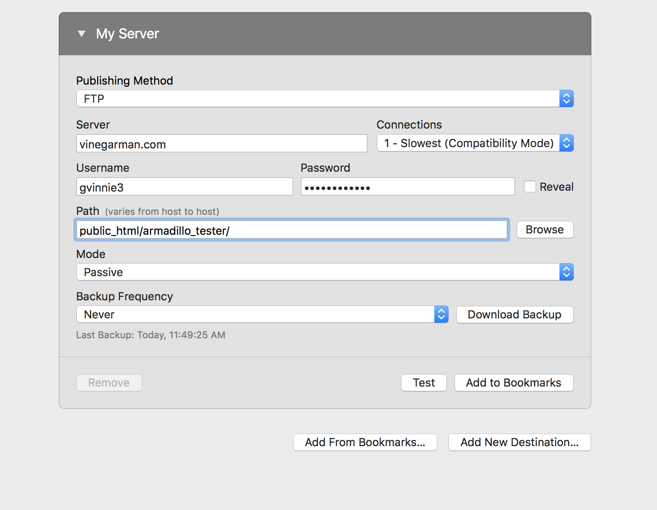Open the Backup Frequency Never dropdown
657x510 pixels.
pyautogui.click(x=256, y=315)
